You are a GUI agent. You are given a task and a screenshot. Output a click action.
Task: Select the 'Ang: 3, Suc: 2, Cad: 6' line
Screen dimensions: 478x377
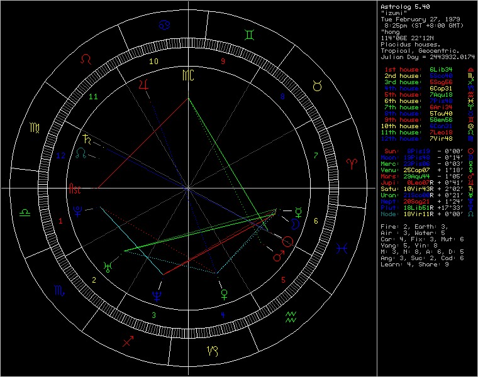[422, 258]
